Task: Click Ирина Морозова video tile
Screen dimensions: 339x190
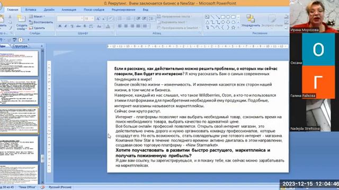Action: tap(314, 16)
